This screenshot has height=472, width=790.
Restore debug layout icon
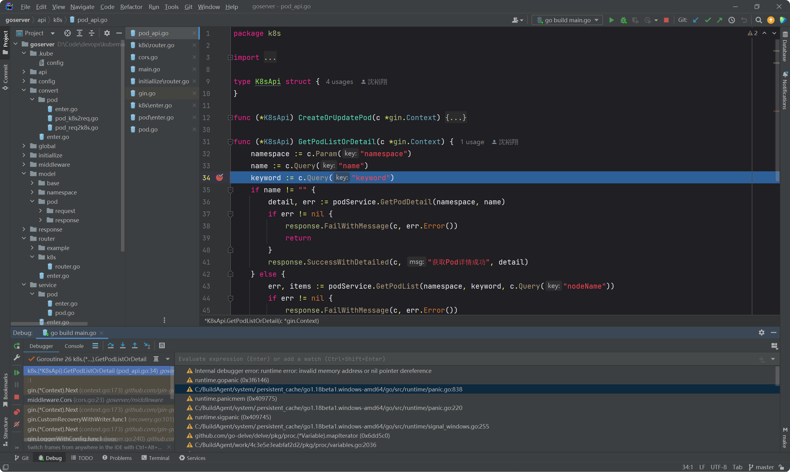[x=774, y=346]
